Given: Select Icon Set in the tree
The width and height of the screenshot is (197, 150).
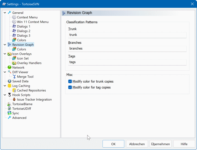Looking at the screenshot, I should [x=23, y=58].
